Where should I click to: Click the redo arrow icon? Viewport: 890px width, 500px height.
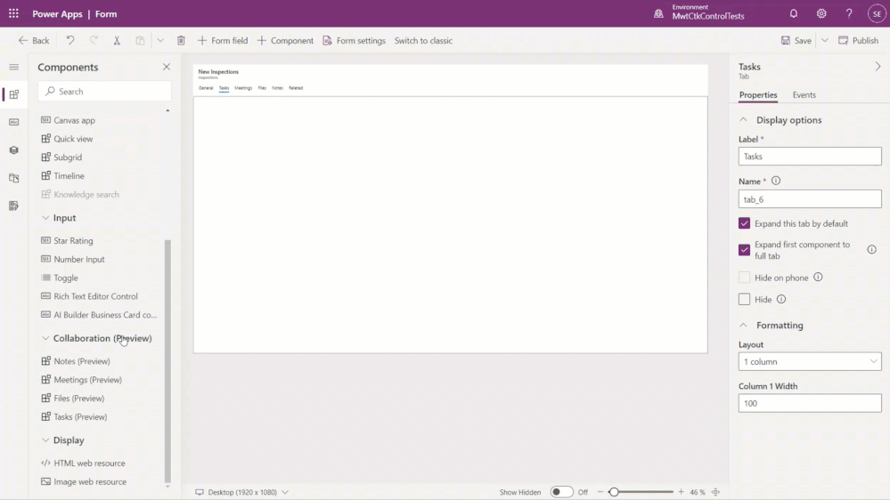click(x=94, y=40)
